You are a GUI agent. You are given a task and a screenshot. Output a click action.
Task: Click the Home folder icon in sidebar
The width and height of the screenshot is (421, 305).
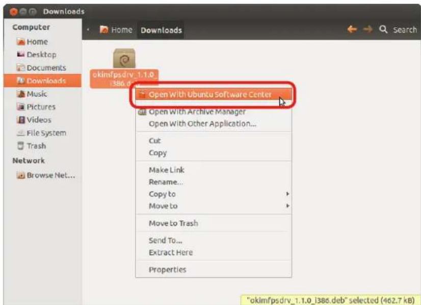pyautogui.click(x=21, y=42)
